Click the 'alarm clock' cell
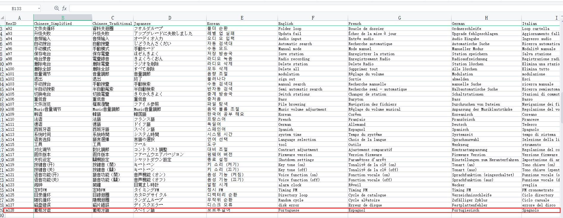 pos(313,185)
